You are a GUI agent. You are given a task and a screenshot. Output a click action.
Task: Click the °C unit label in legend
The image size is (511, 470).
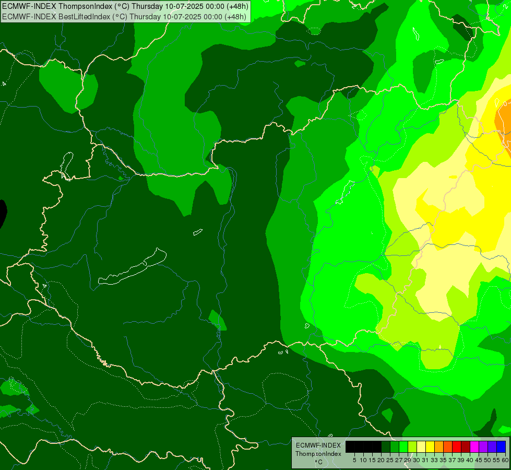click(x=319, y=462)
